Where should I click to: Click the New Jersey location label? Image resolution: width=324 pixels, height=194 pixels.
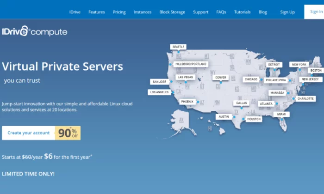click(310, 79)
